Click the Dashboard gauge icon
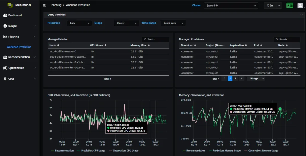This screenshot has width=306, height=156. click(x=5, y=15)
